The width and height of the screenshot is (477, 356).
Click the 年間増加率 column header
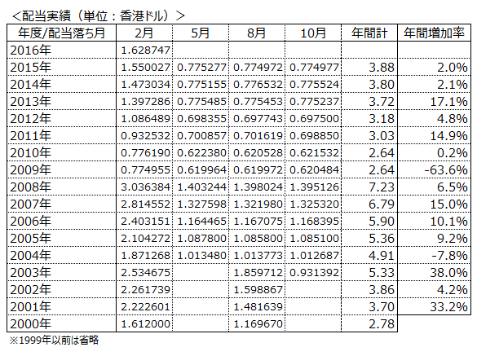click(x=434, y=33)
